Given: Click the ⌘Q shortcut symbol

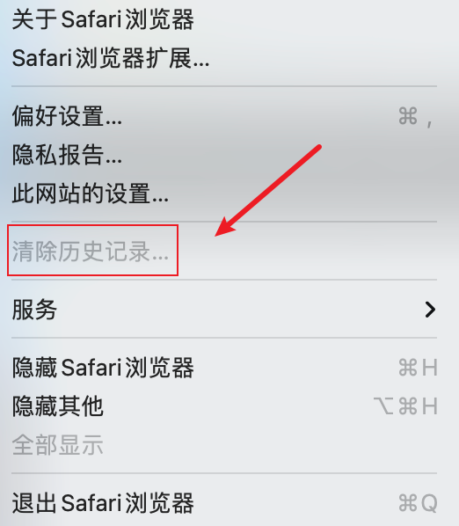Looking at the screenshot, I should click(x=418, y=503).
